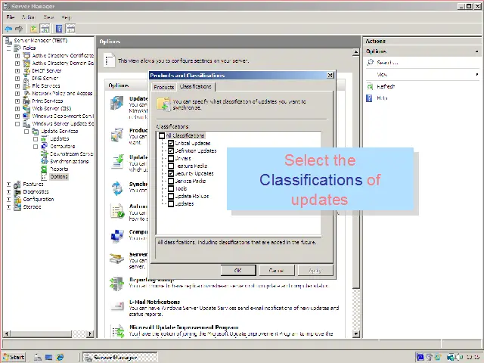Click the Reports icon in tree

[45, 169]
